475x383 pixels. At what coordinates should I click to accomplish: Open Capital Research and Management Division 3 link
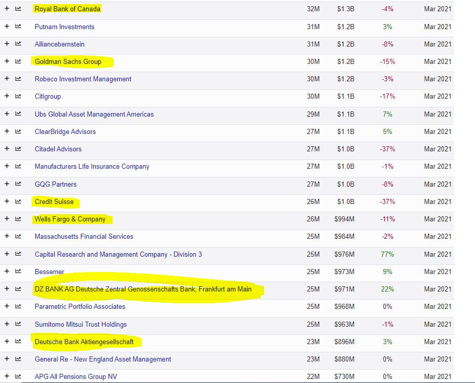[x=118, y=255]
